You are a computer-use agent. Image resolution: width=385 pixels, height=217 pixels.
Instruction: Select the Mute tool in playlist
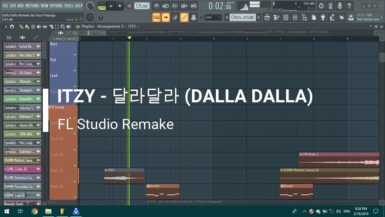coord(39,27)
